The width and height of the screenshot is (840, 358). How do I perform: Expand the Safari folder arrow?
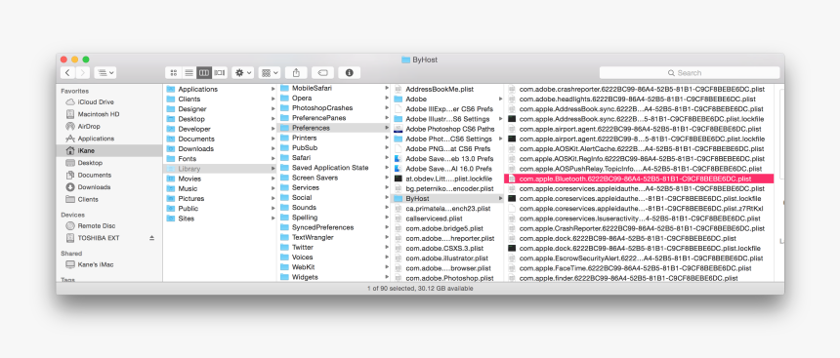click(x=387, y=158)
